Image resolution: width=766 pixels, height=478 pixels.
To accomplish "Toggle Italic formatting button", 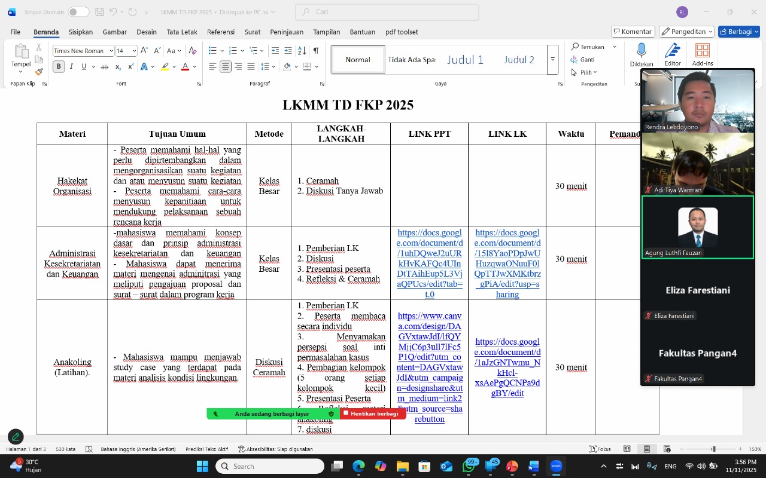I will click(71, 67).
